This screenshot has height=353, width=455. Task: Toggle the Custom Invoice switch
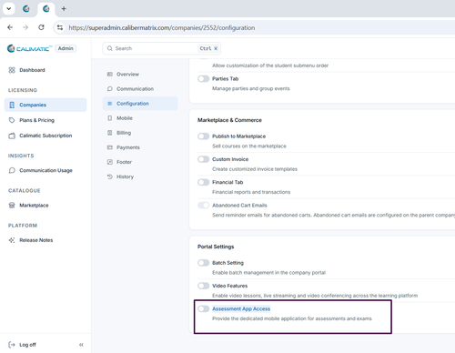203,159
